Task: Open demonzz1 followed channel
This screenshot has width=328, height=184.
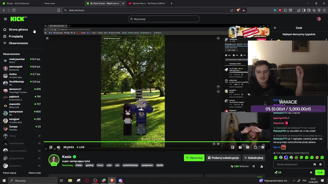Action: click(x=22, y=90)
